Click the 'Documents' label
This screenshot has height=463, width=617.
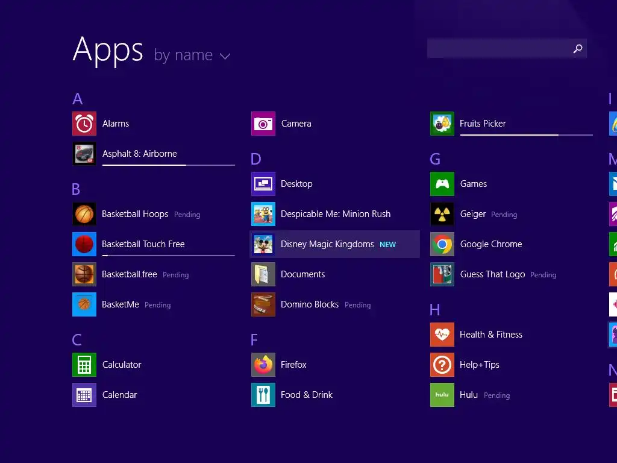pyautogui.click(x=303, y=274)
